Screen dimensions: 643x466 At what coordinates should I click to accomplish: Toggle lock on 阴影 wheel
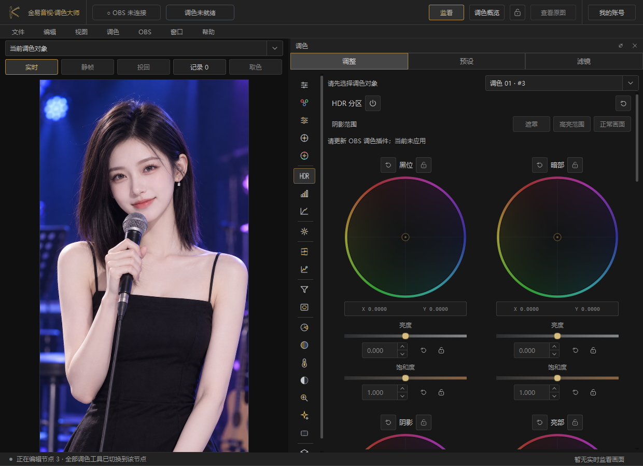pos(424,422)
